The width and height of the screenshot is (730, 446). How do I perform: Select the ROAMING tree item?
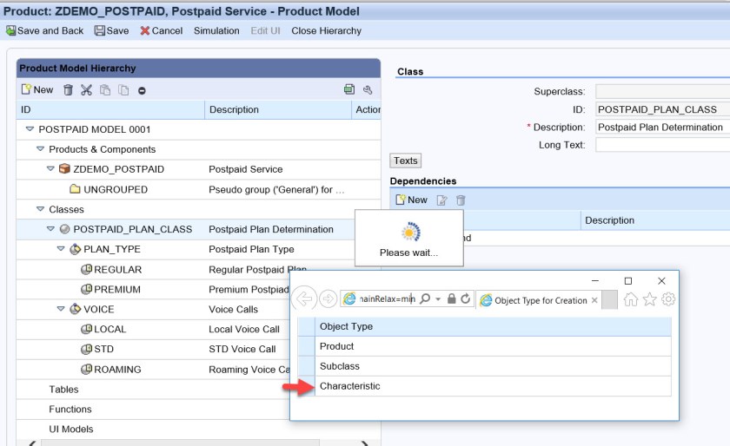pos(117,369)
